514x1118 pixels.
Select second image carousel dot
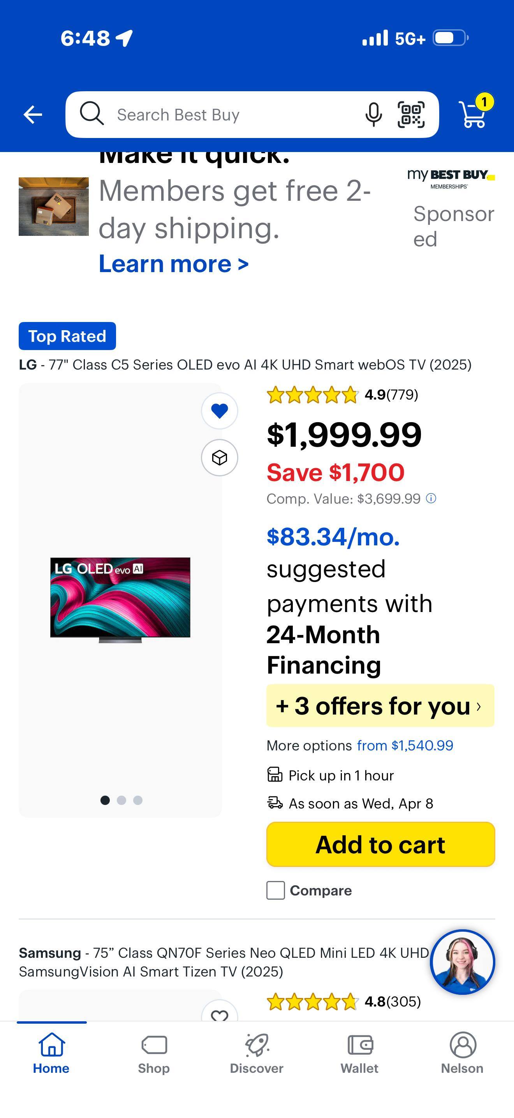coord(121,800)
